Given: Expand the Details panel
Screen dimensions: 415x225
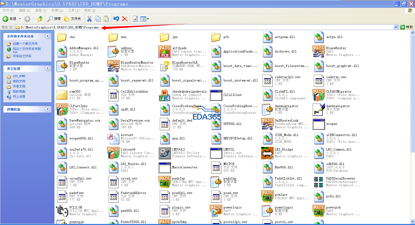Looking at the screenshot, I should coord(48,109).
